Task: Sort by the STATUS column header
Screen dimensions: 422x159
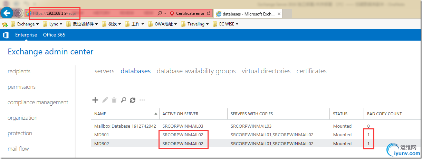Action: pyautogui.click(x=347, y=114)
